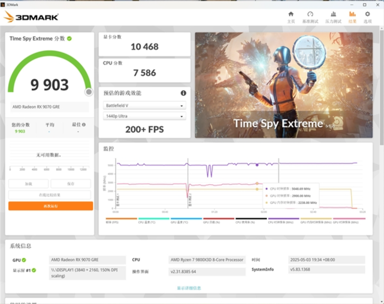The height and width of the screenshot is (304, 384).
Task: Click the info icon next to 最佳
Action: [84, 124]
